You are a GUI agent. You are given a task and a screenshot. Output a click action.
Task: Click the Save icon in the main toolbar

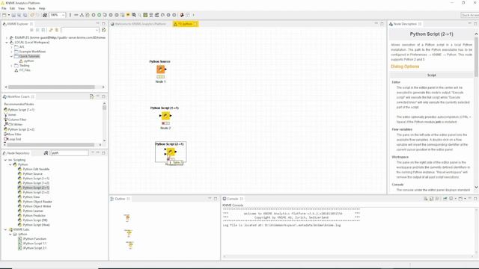13,15
